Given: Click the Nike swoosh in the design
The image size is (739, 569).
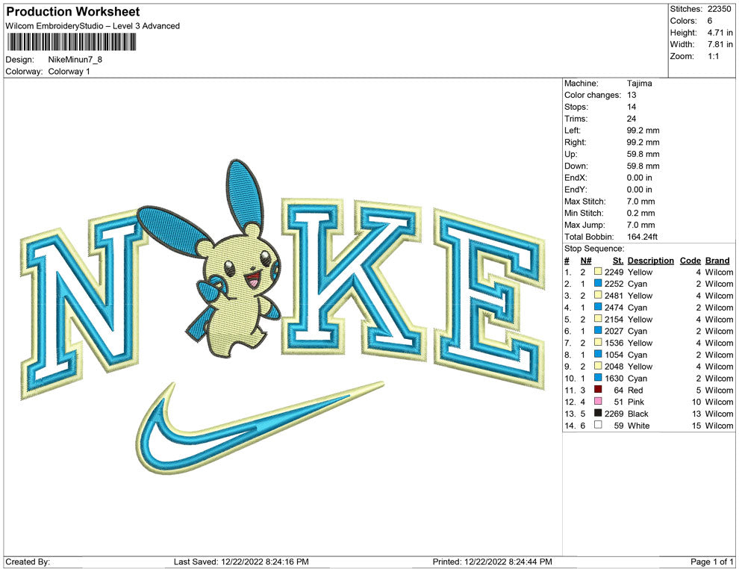Looking at the screenshot, I should [259, 428].
